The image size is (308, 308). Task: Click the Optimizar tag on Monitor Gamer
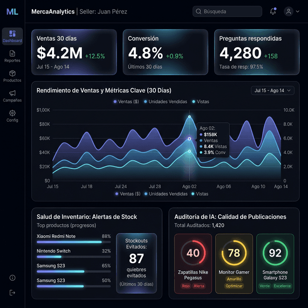click(x=234, y=286)
